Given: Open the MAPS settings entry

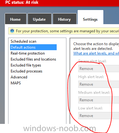Looking at the screenshot, I should coord(16,83).
